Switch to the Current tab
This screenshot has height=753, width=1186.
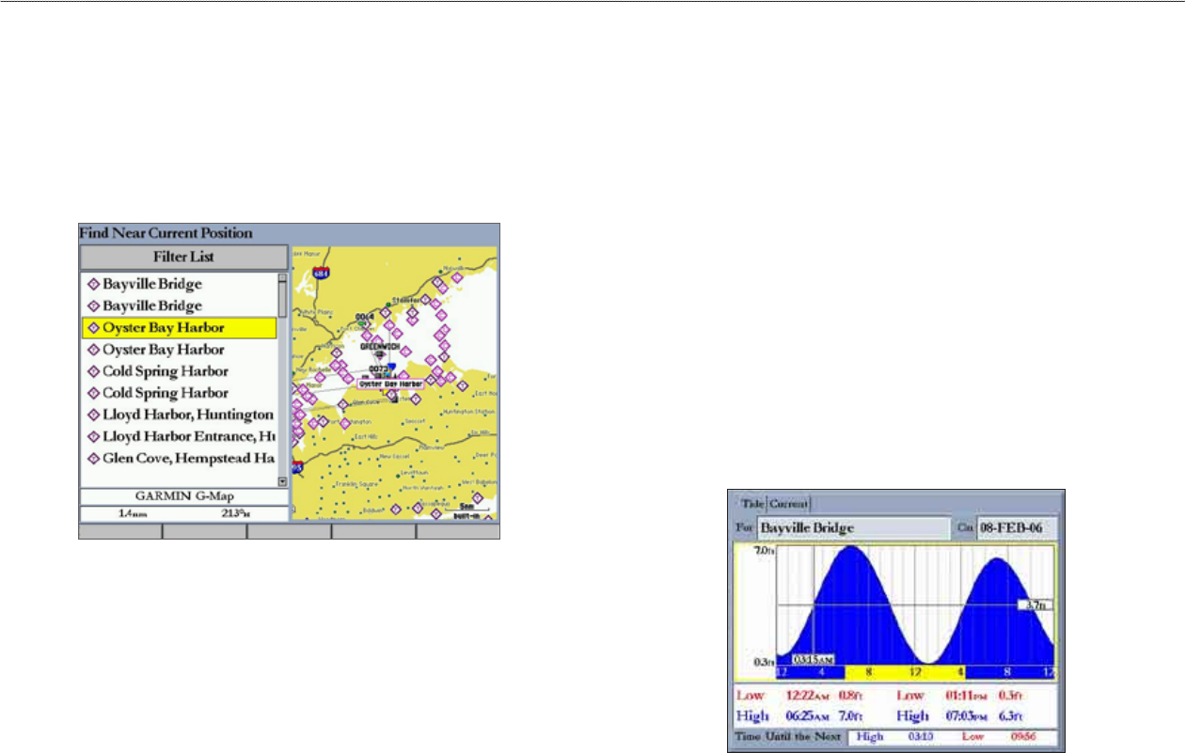pos(788,504)
